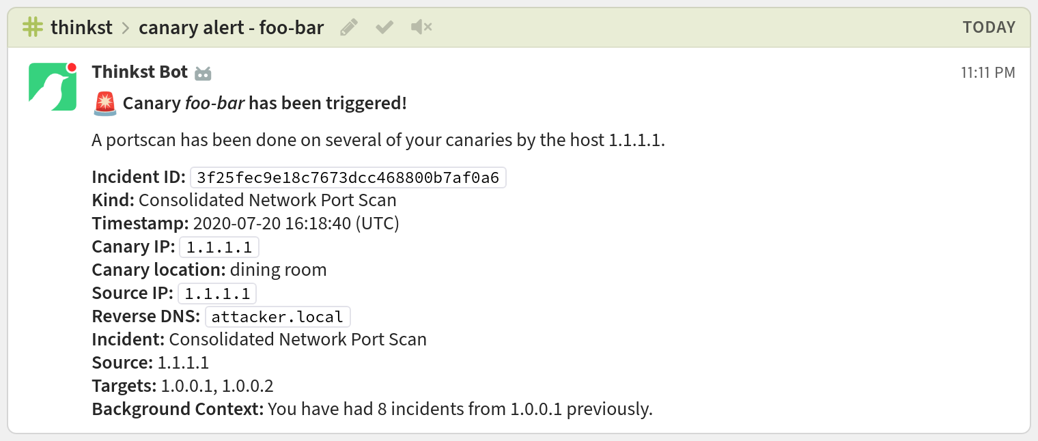Open the canary alert - foo-bar topic
The height and width of the screenshot is (441, 1038).
[x=231, y=27]
